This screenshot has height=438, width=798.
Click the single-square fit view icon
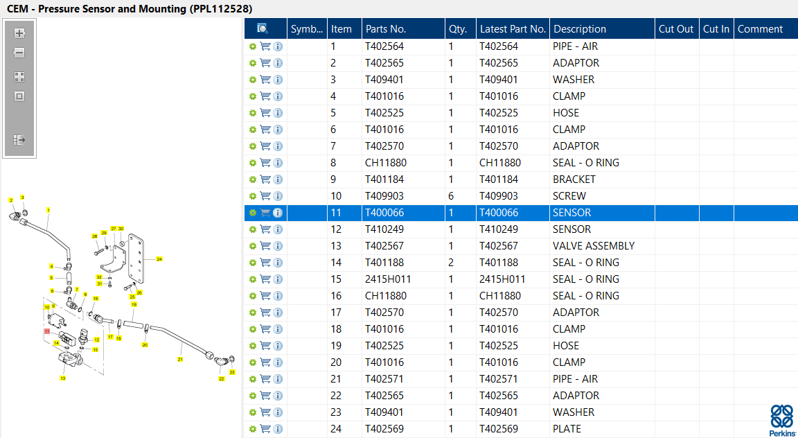[x=19, y=96]
